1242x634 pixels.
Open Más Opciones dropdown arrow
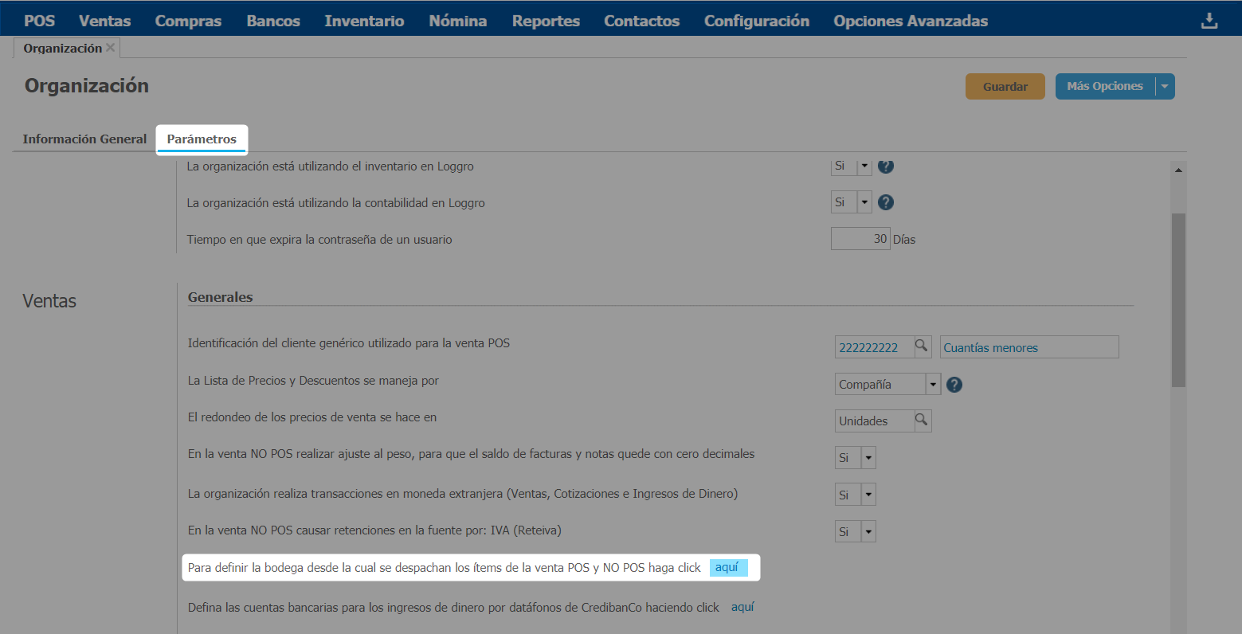pos(1165,86)
